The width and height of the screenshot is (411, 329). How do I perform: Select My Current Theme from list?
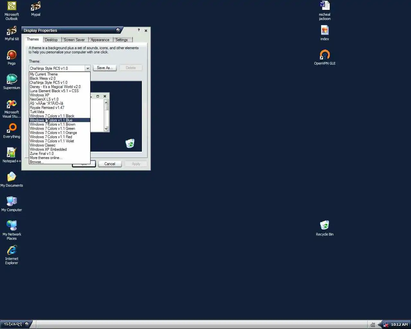click(x=59, y=74)
